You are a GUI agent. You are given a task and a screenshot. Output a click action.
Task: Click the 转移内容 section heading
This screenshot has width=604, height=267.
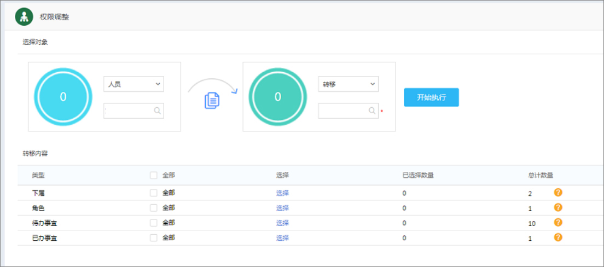pyautogui.click(x=35, y=153)
